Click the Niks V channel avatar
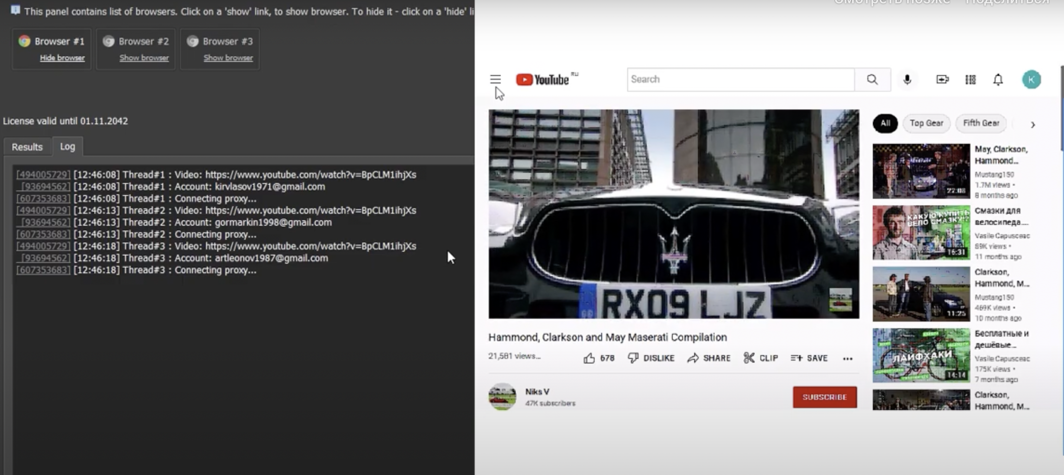Viewport: 1064px width, 475px height. [x=502, y=396]
